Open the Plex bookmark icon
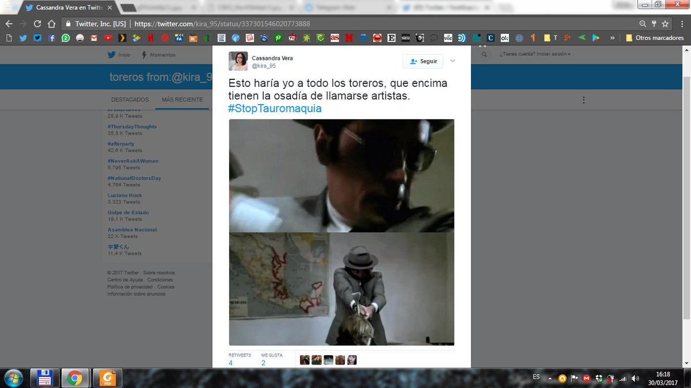 (122, 38)
